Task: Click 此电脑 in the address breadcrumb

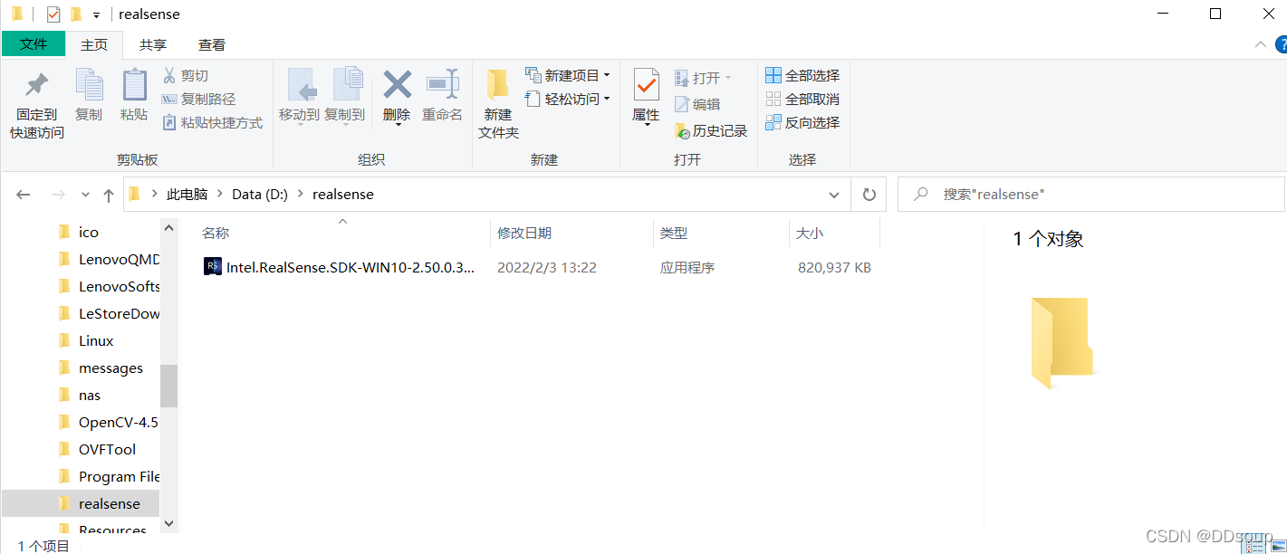Action: point(187,195)
